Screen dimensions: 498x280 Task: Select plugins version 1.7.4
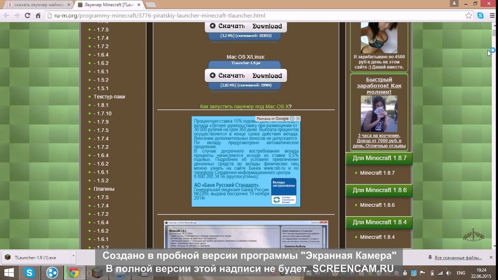coord(101,206)
